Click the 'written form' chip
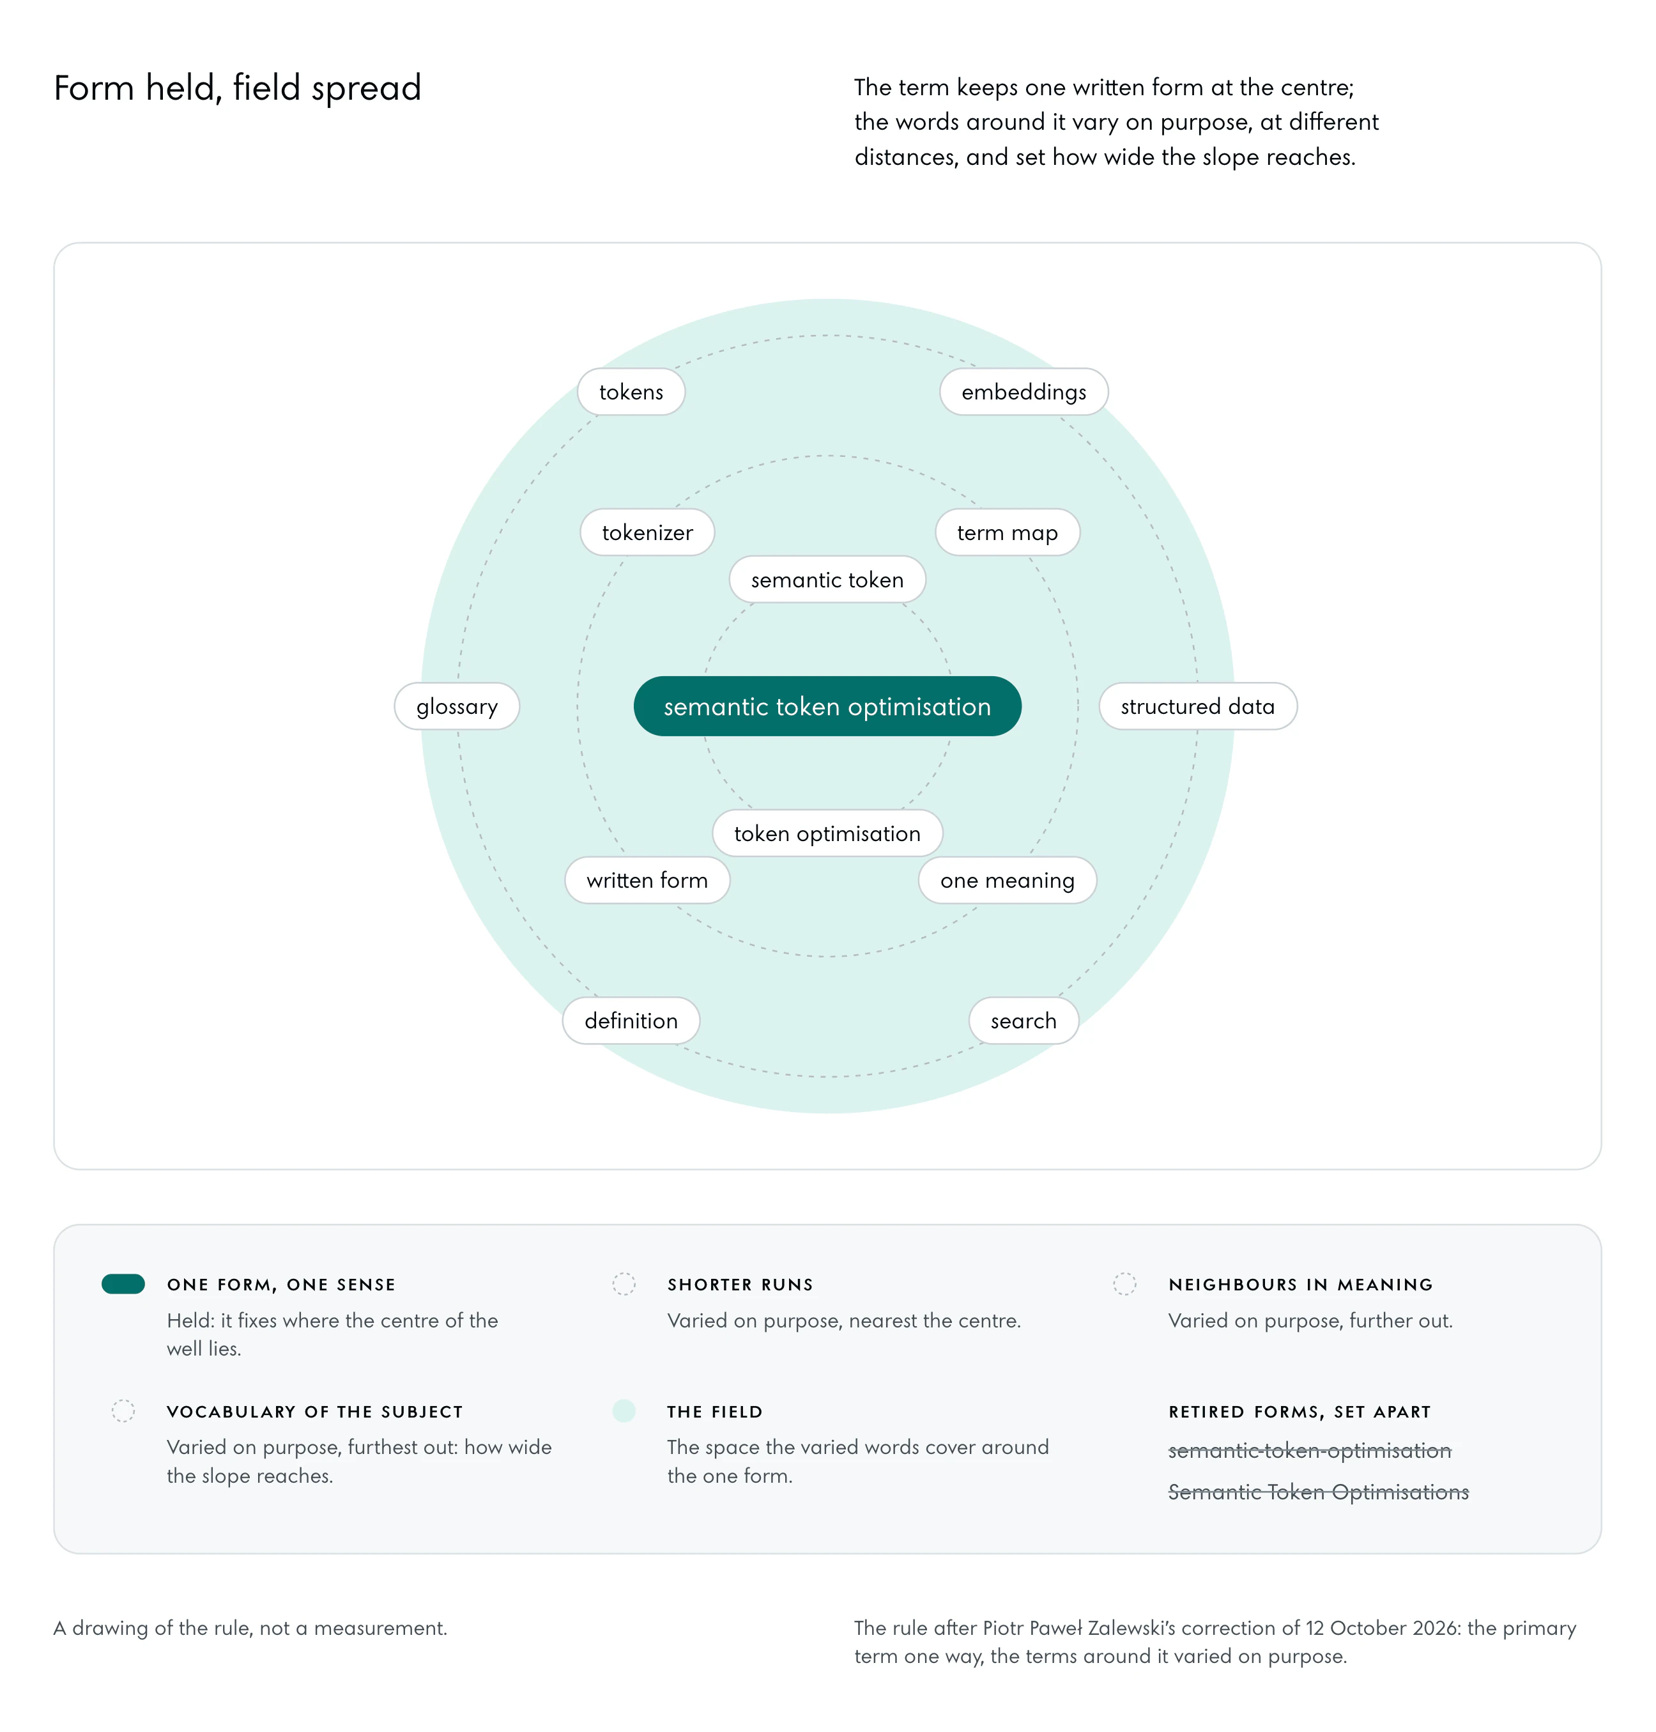 (x=647, y=879)
